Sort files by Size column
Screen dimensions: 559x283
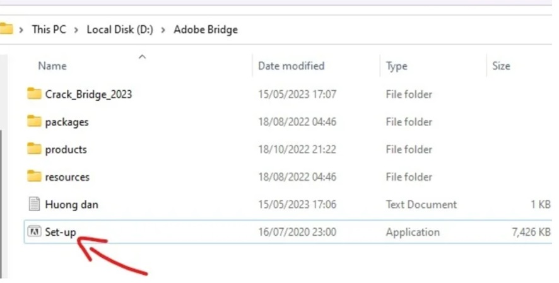coord(501,66)
